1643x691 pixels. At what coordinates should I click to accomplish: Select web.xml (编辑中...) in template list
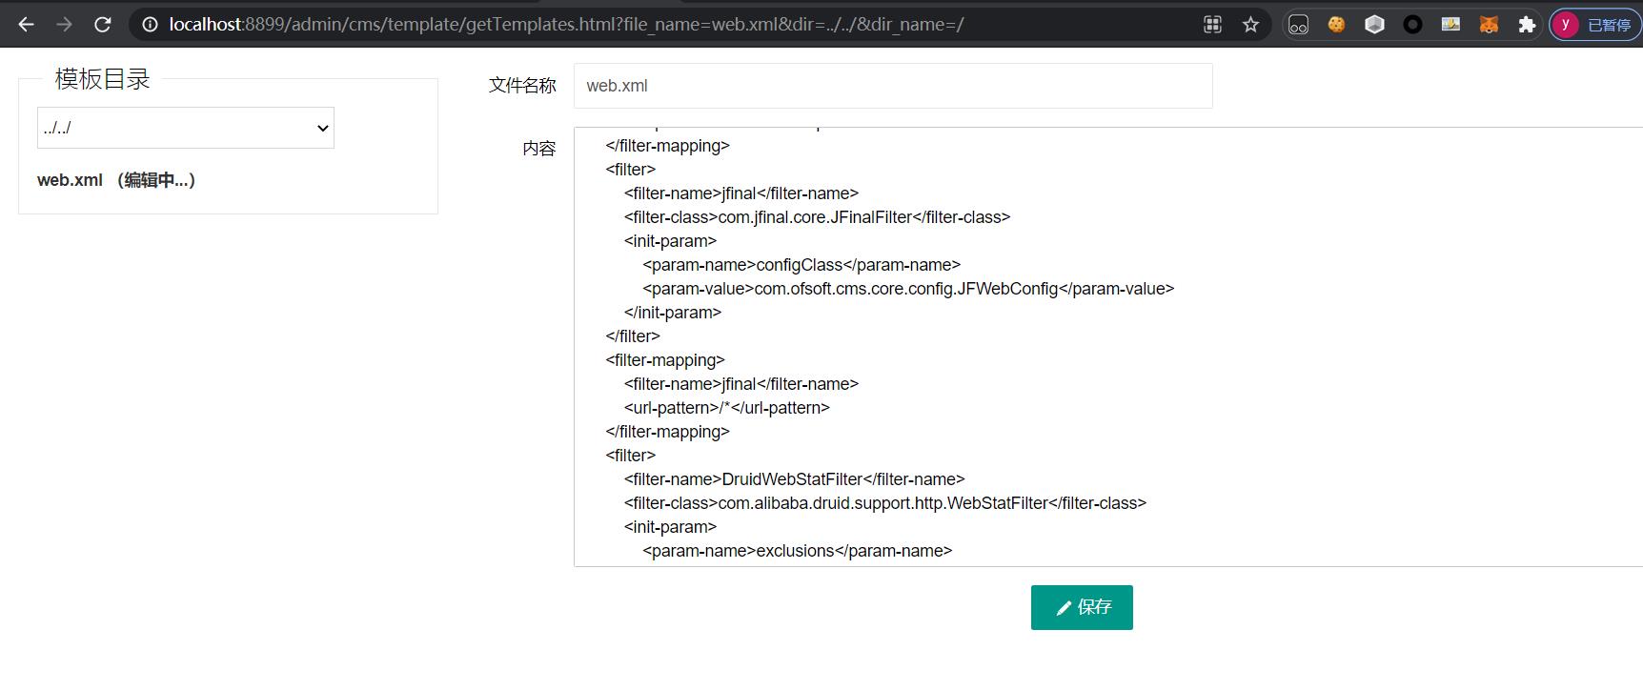116,180
